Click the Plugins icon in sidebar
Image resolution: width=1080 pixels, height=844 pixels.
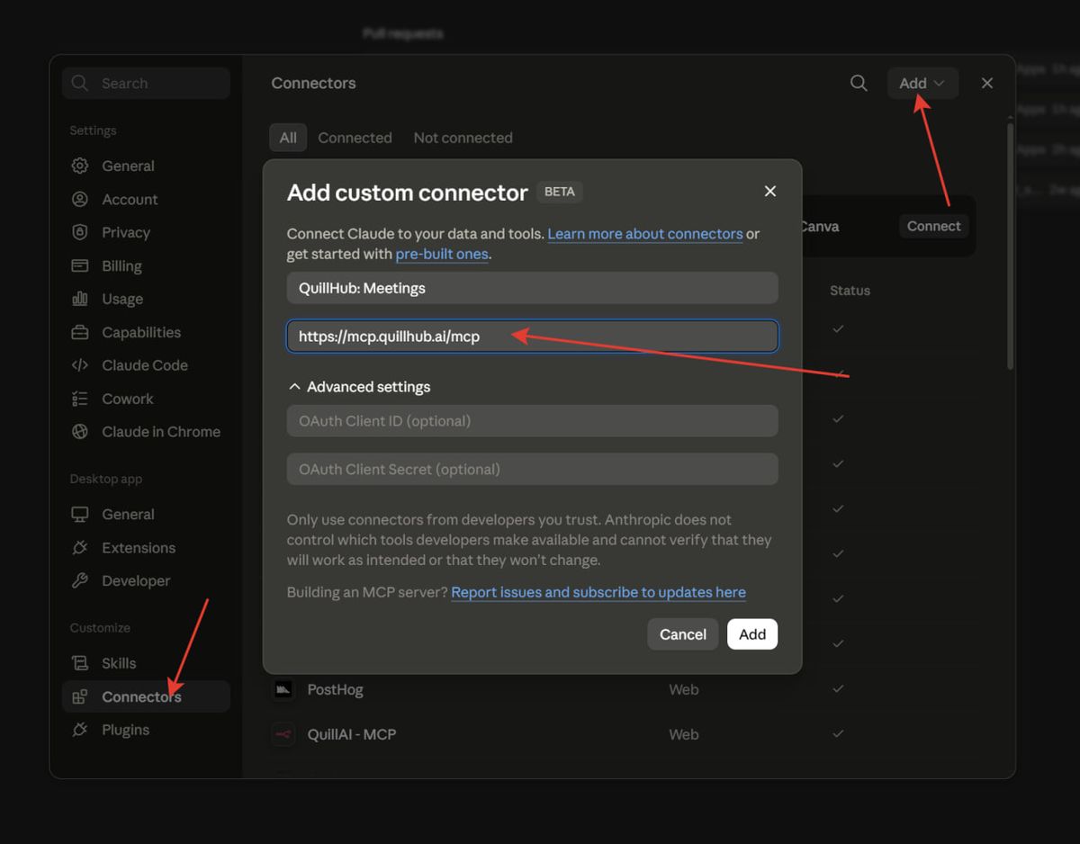(80, 730)
